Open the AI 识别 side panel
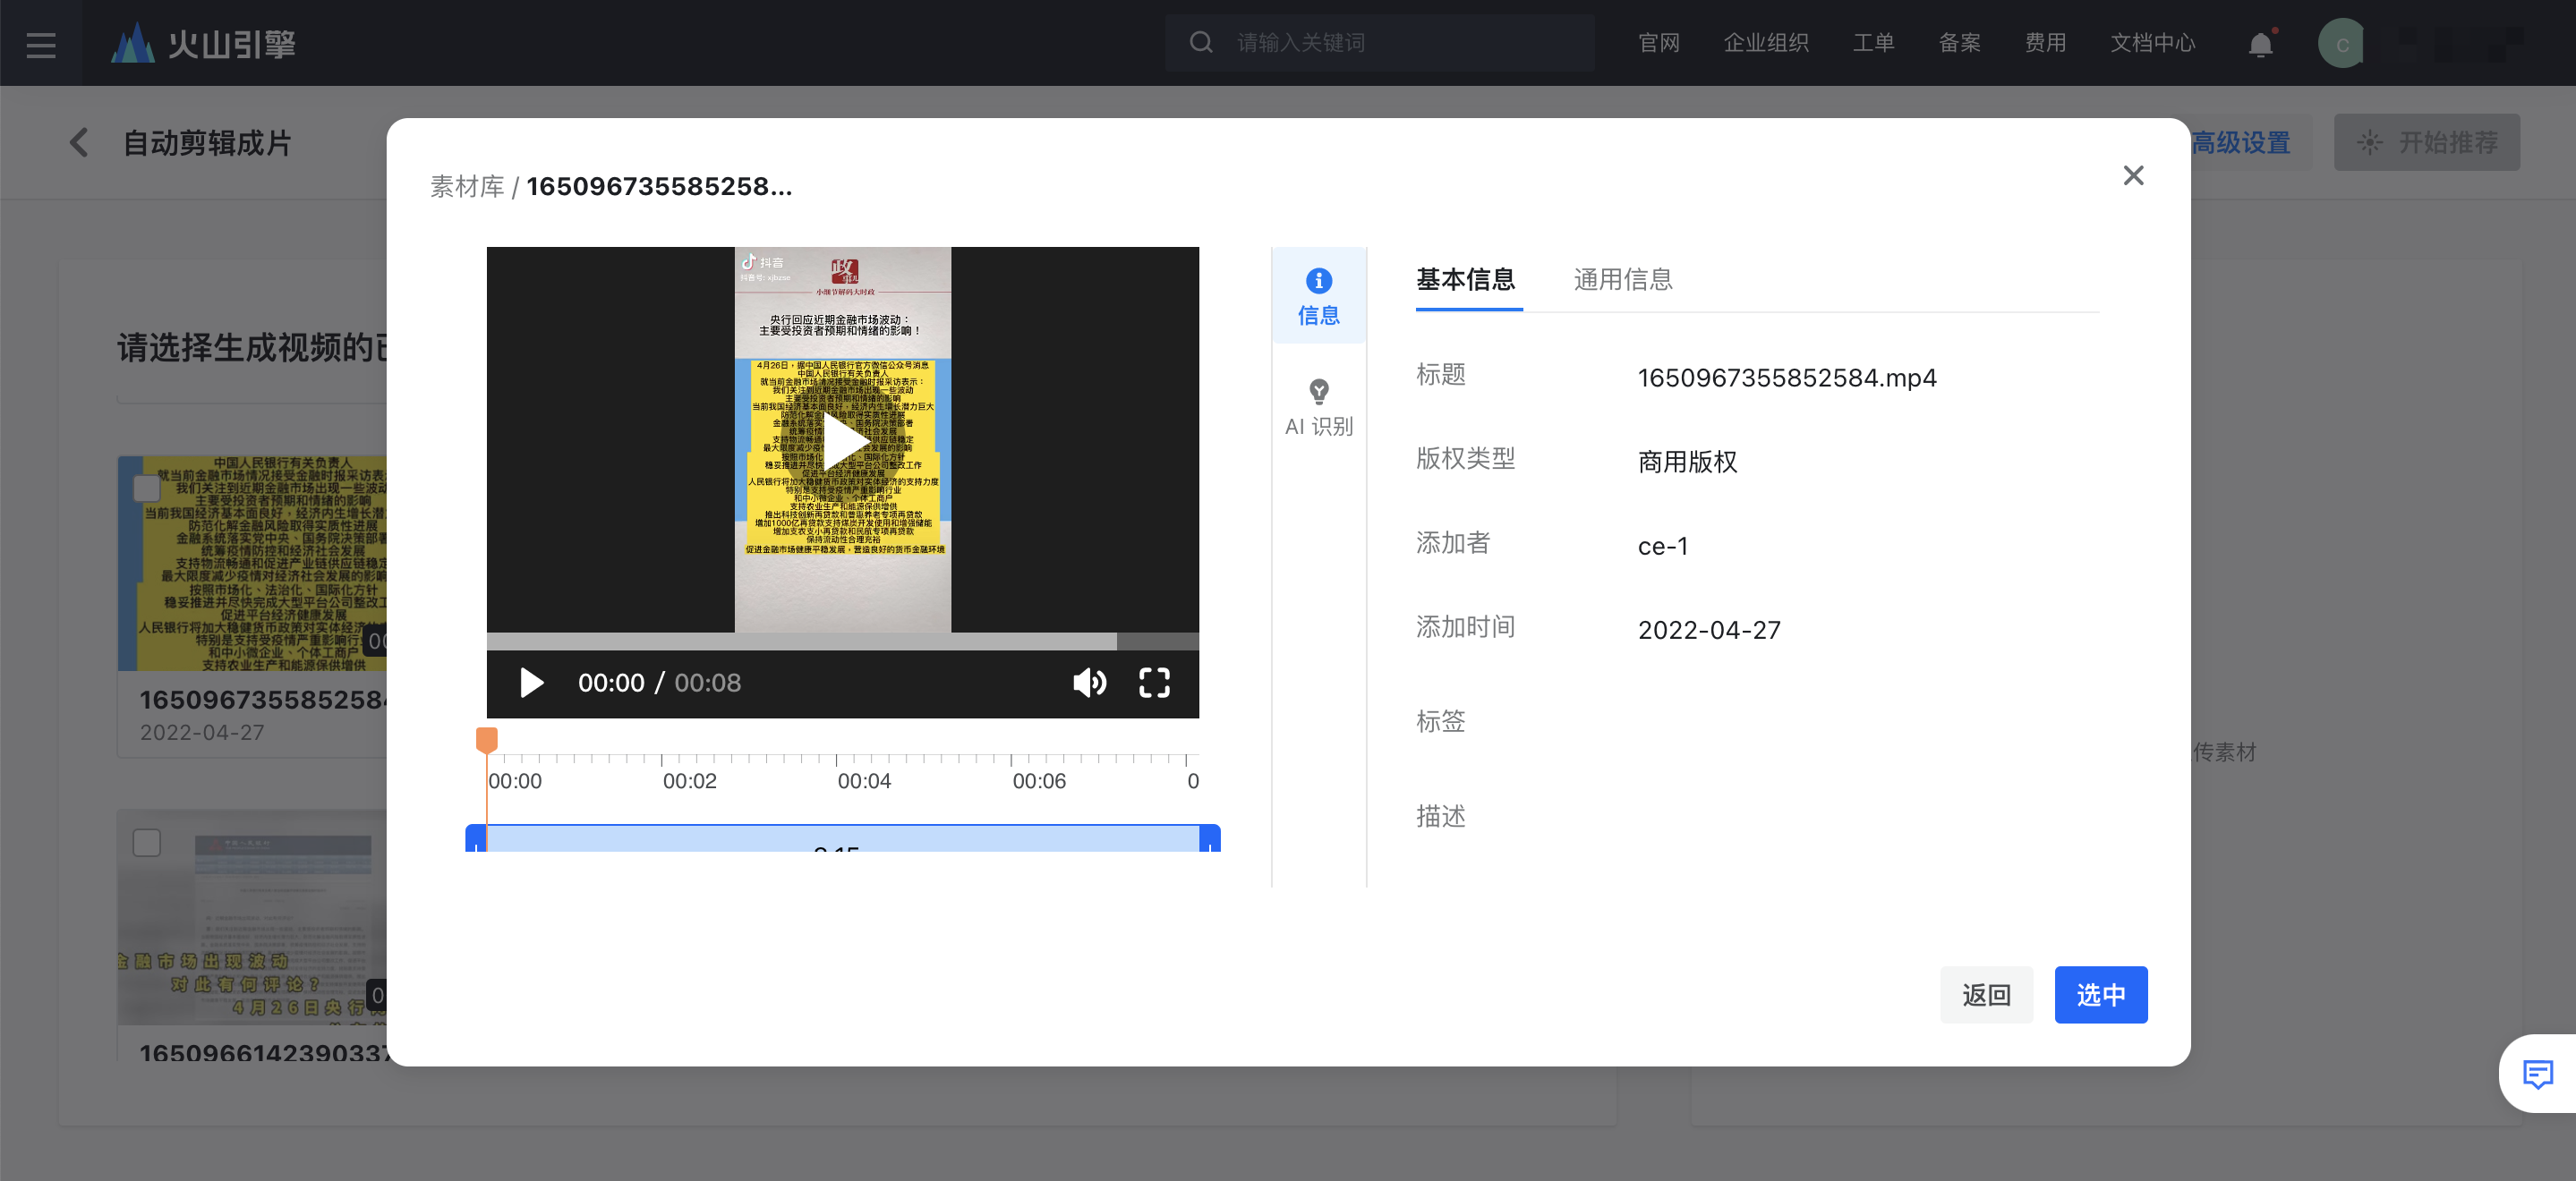The height and width of the screenshot is (1181, 2576). point(1318,408)
